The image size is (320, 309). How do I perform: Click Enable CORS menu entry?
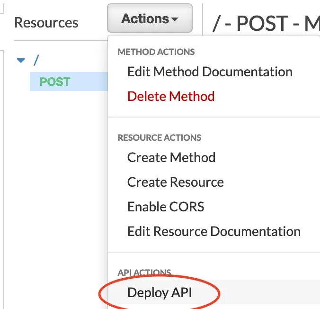pyautogui.click(x=166, y=207)
